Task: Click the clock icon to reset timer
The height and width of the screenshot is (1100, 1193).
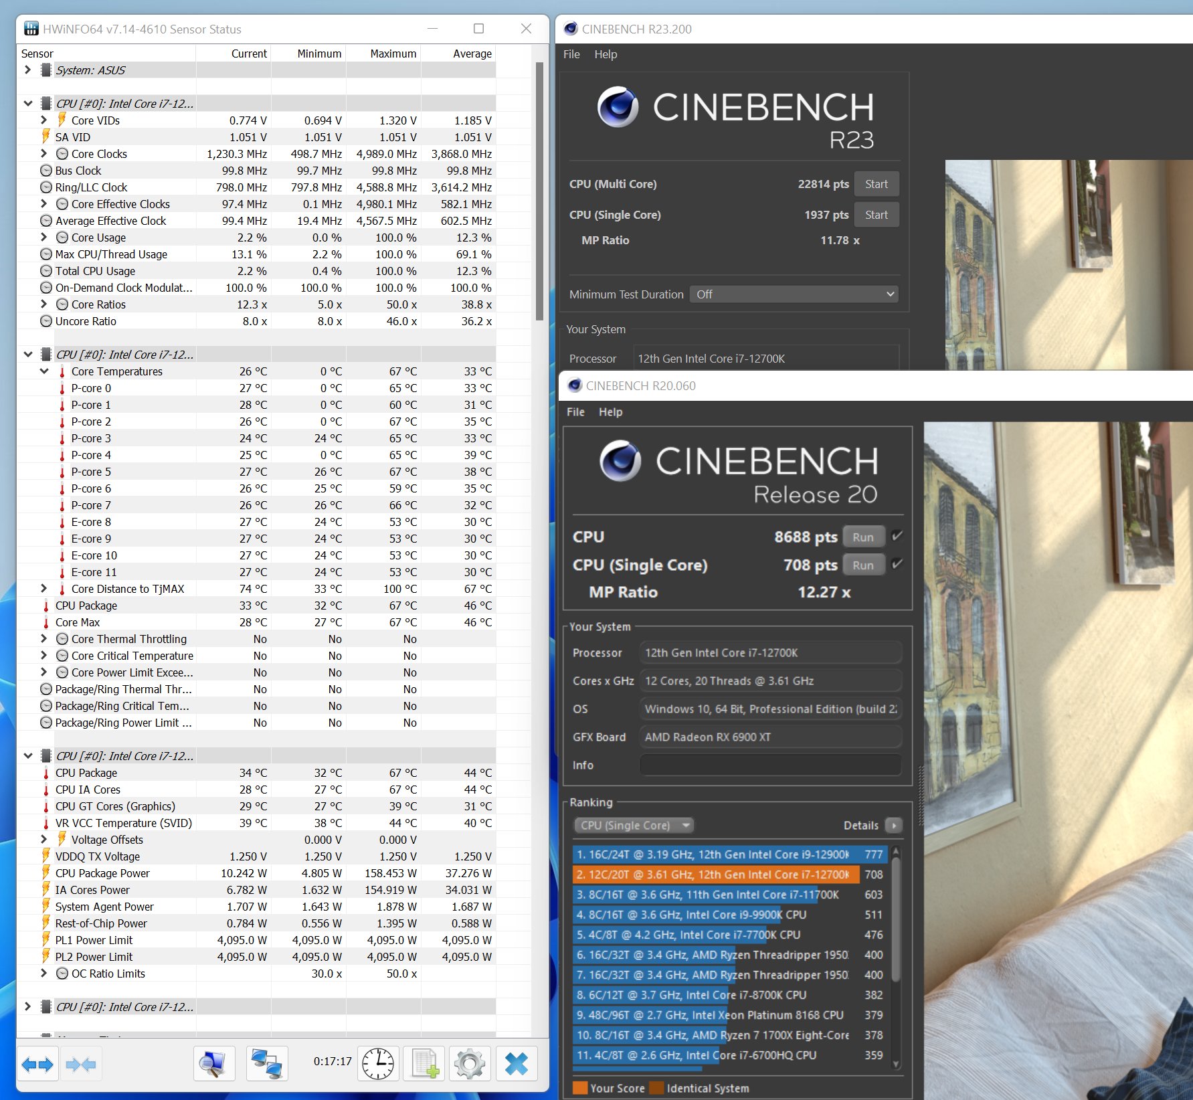Action: coord(378,1064)
